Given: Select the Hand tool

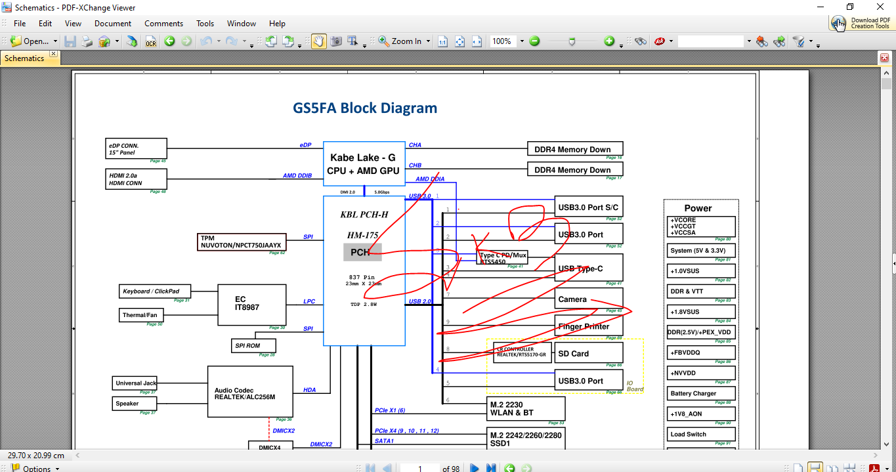Looking at the screenshot, I should point(318,41).
